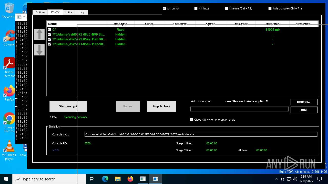Click the Scanning network... state text
This screenshot has width=328, height=184.
[77, 117]
